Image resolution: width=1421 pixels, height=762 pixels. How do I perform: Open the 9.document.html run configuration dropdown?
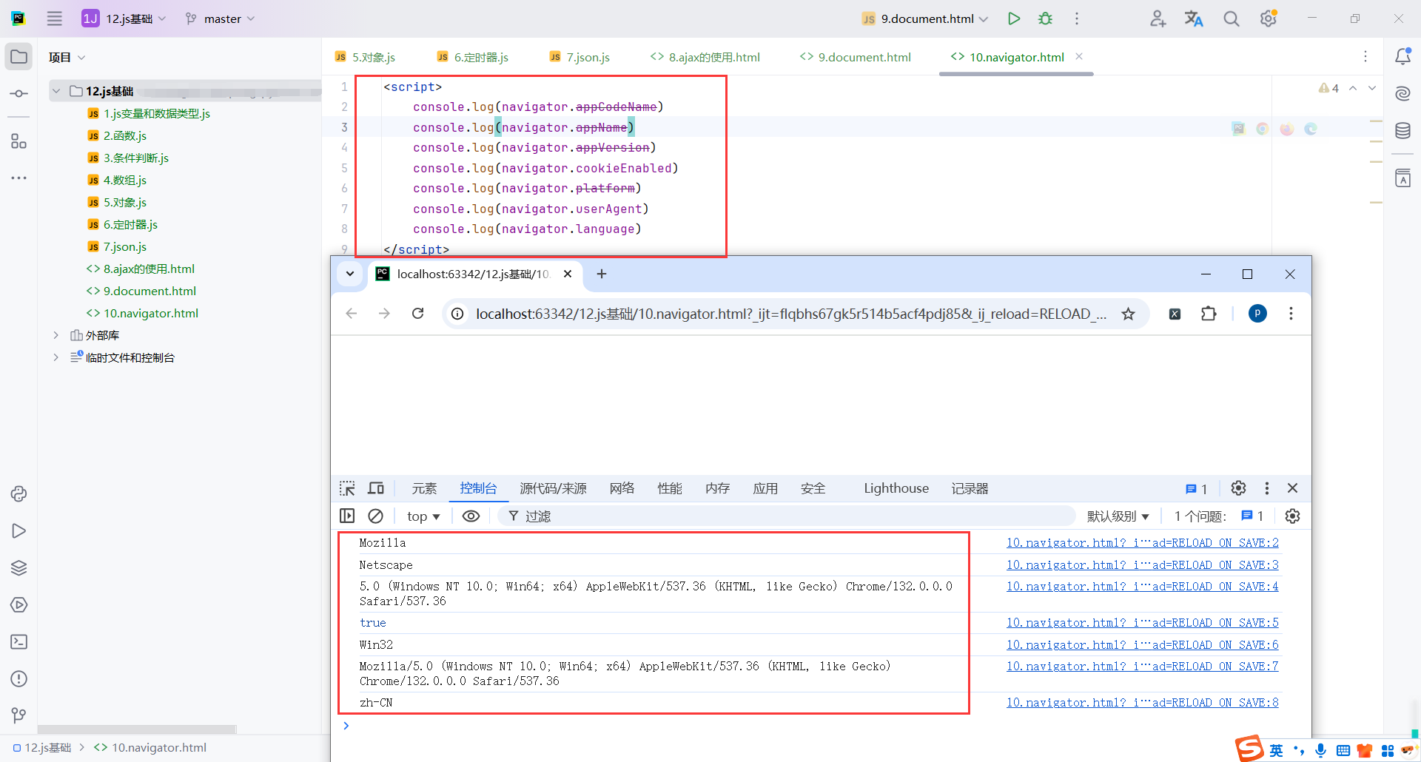pyautogui.click(x=925, y=18)
